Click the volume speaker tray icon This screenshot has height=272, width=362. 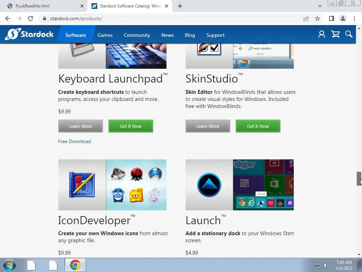(326, 265)
